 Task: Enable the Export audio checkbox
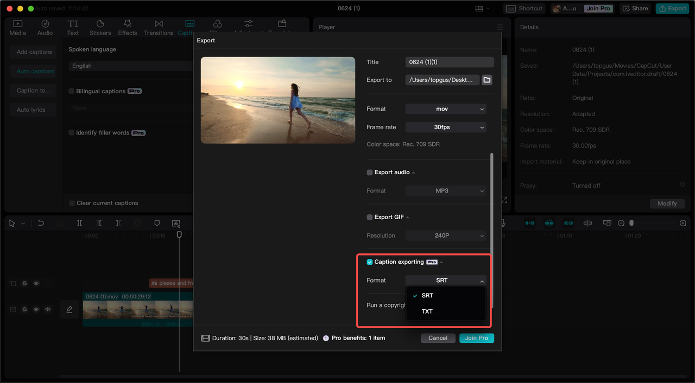(x=370, y=173)
